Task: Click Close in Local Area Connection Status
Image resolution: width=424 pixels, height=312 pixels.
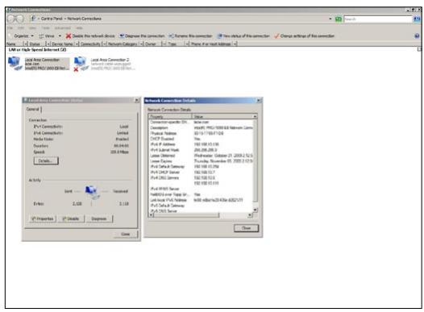Action: (126, 234)
